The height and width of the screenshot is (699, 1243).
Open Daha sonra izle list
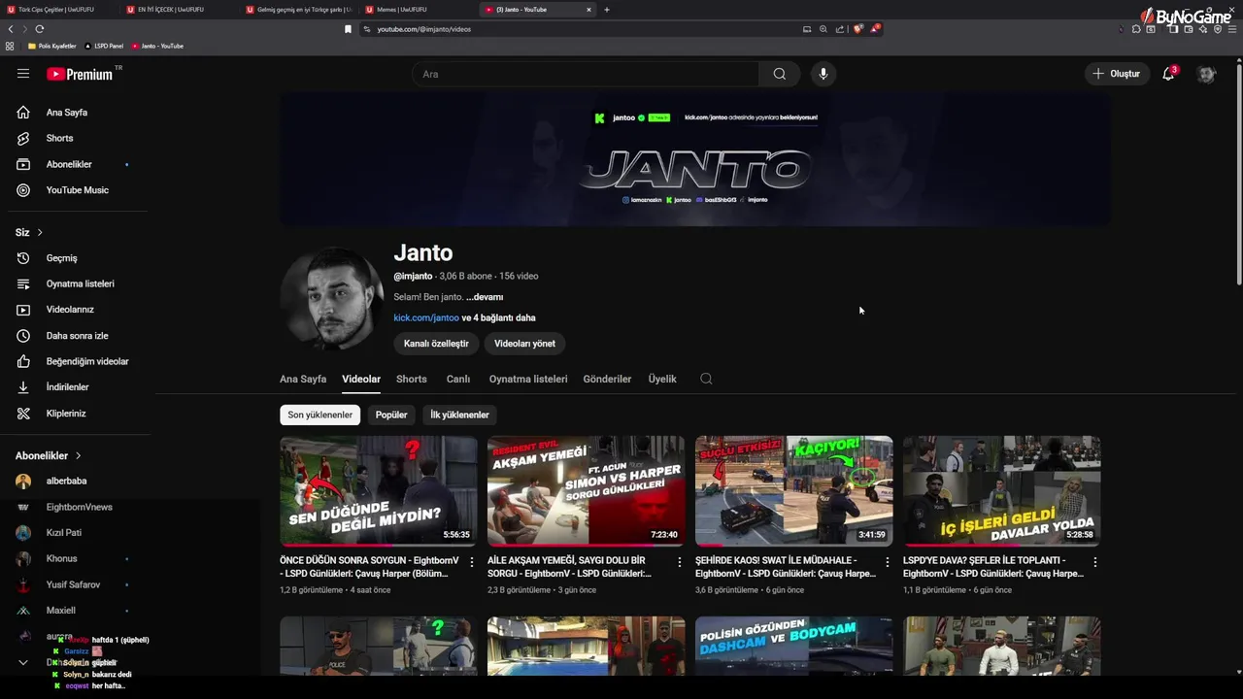[77, 336]
